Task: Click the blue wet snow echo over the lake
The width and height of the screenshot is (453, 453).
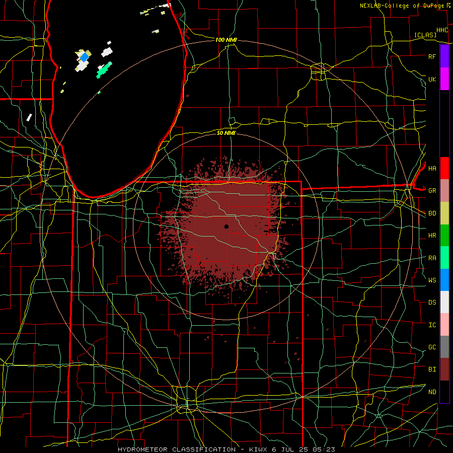Action: [84, 57]
